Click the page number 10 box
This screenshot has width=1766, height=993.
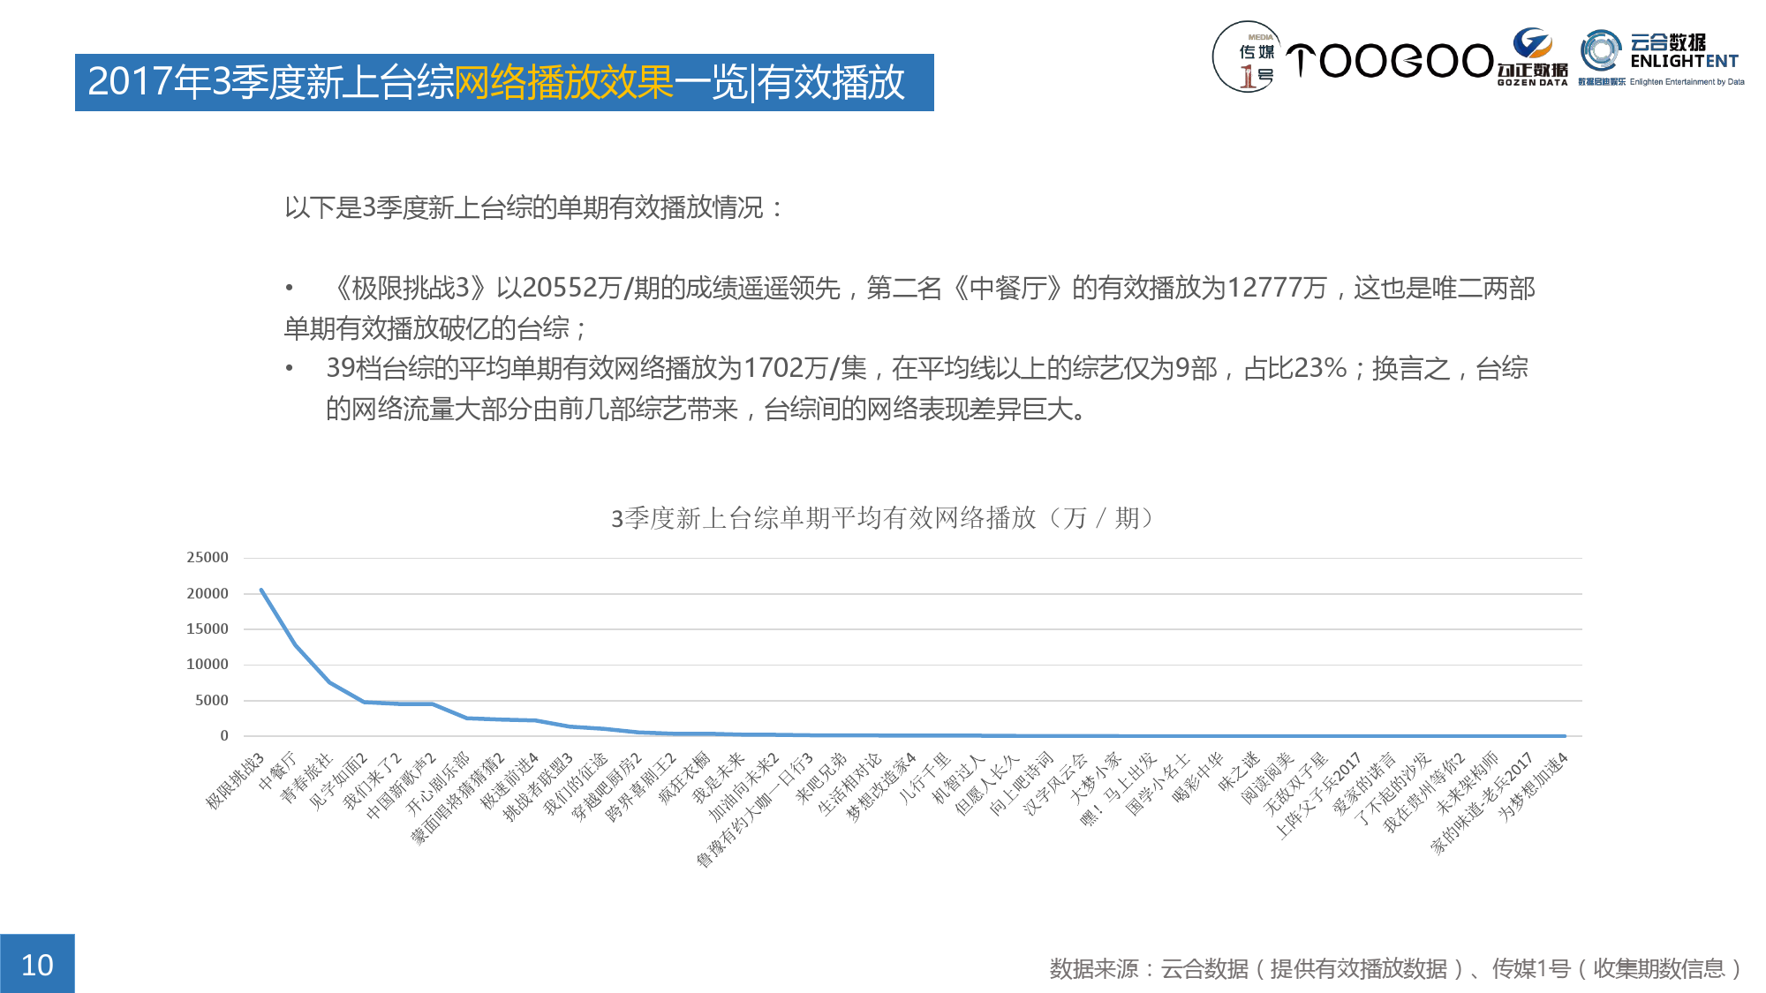pyautogui.click(x=37, y=964)
